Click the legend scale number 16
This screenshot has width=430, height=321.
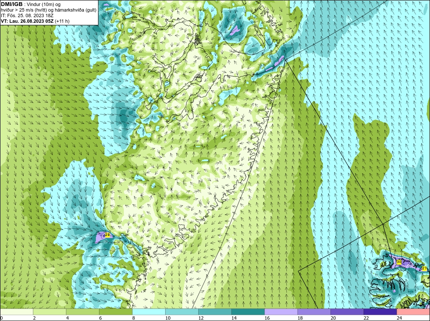[x=267, y=318]
